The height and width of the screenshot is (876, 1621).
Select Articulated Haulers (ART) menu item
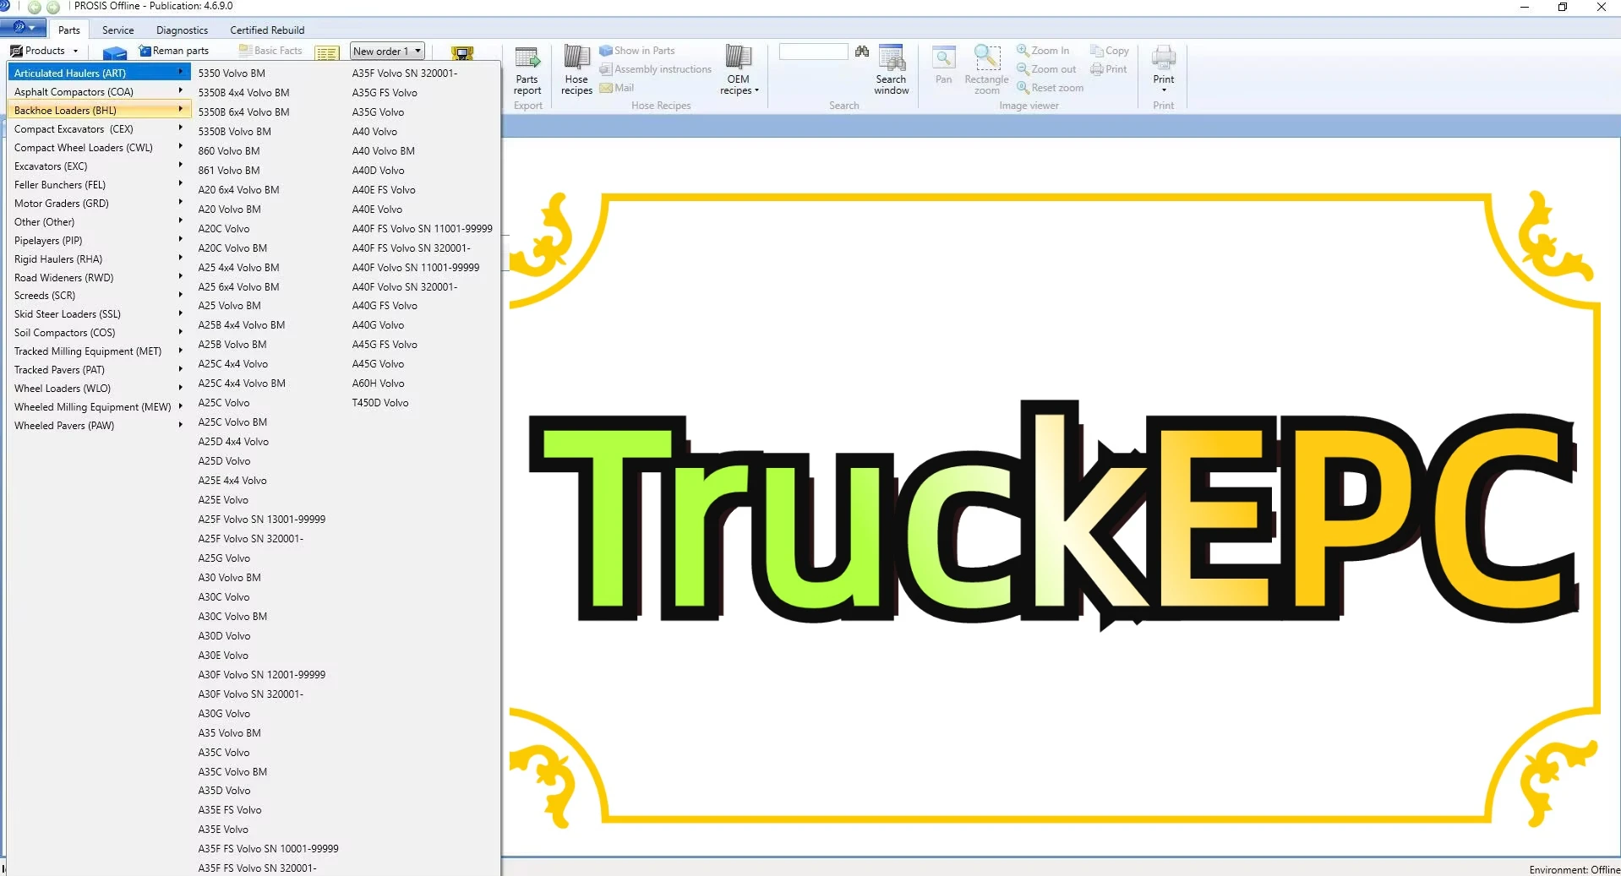tap(99, 73)
